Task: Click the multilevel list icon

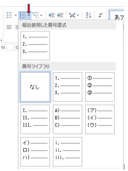Action: (x=36, y=15)
